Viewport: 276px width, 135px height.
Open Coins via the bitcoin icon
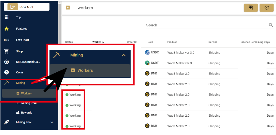coord(6,72)
